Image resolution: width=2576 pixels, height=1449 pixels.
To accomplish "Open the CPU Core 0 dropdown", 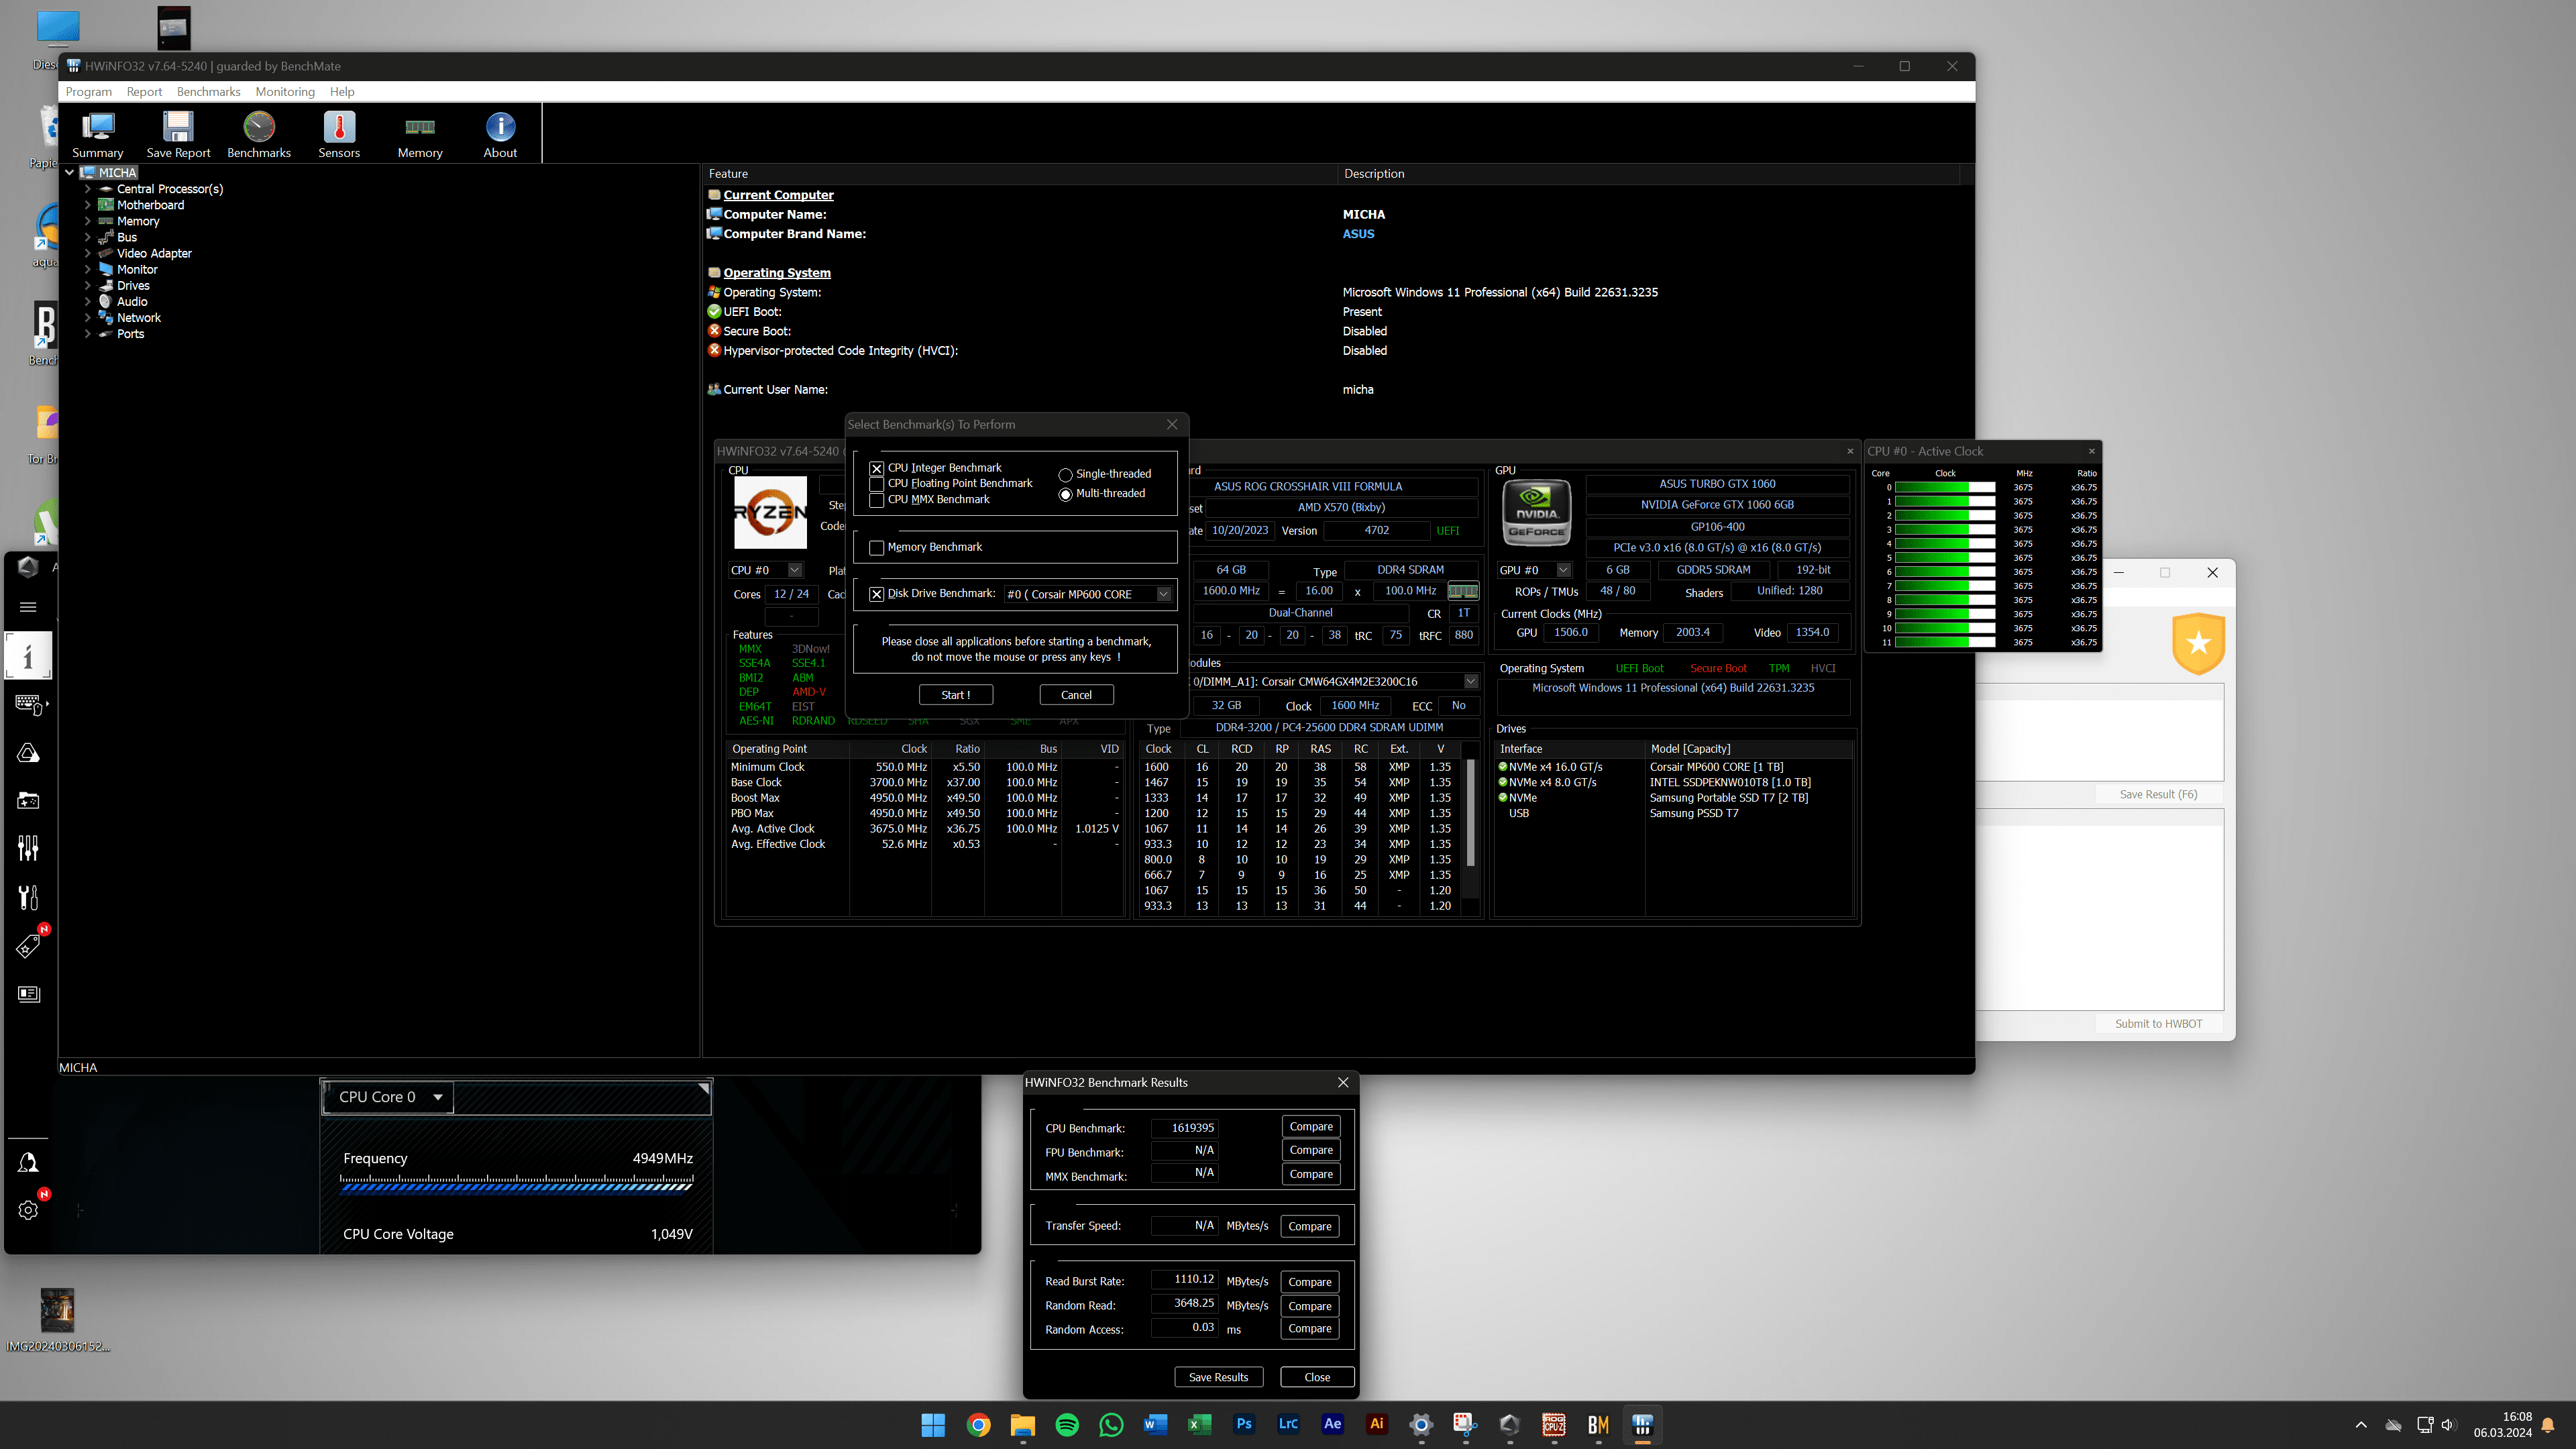I will [388, 1097].
